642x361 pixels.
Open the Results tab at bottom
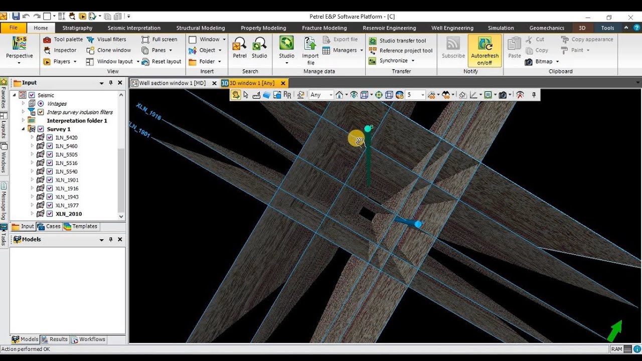(54, 339)
